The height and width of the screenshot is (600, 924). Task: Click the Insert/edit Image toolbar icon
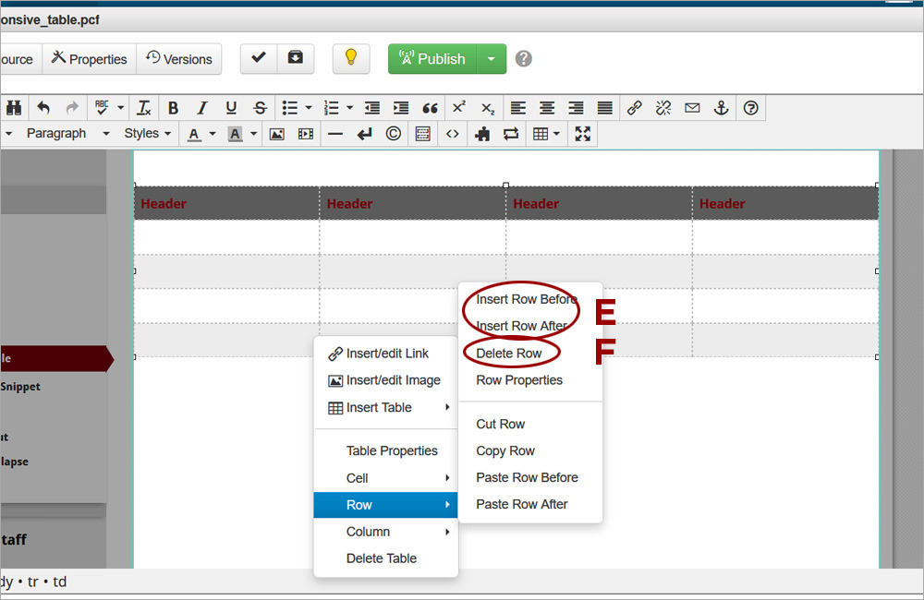pyautogui.click(x=276, y=133)
